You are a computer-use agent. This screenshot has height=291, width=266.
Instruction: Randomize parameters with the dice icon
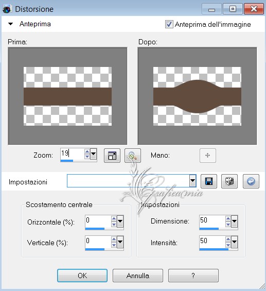[229, 181]
